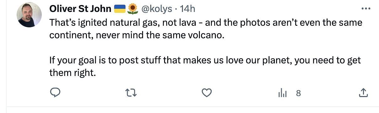Image resolution: width=379 pixels, height=113 pixels.
Task: Click the Ukraine flag emoji beside the name
Action: [120, 9]
